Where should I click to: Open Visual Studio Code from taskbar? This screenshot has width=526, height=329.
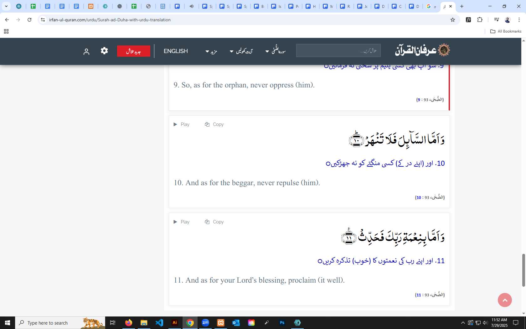pos(159,323)
